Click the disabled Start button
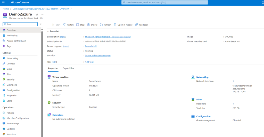 [x=56, y=25]
